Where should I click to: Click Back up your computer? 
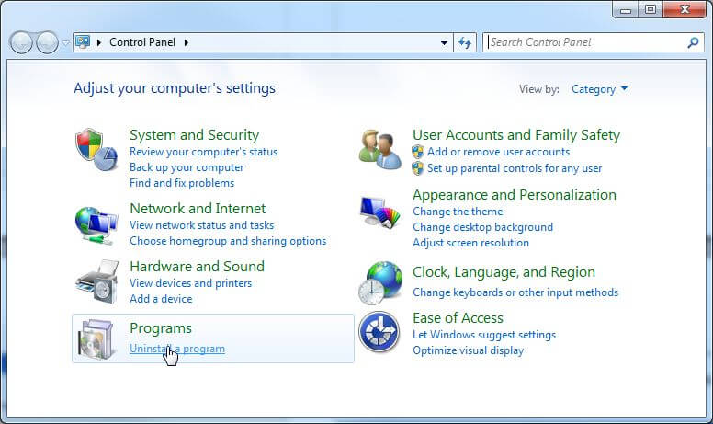click(187, 167)
